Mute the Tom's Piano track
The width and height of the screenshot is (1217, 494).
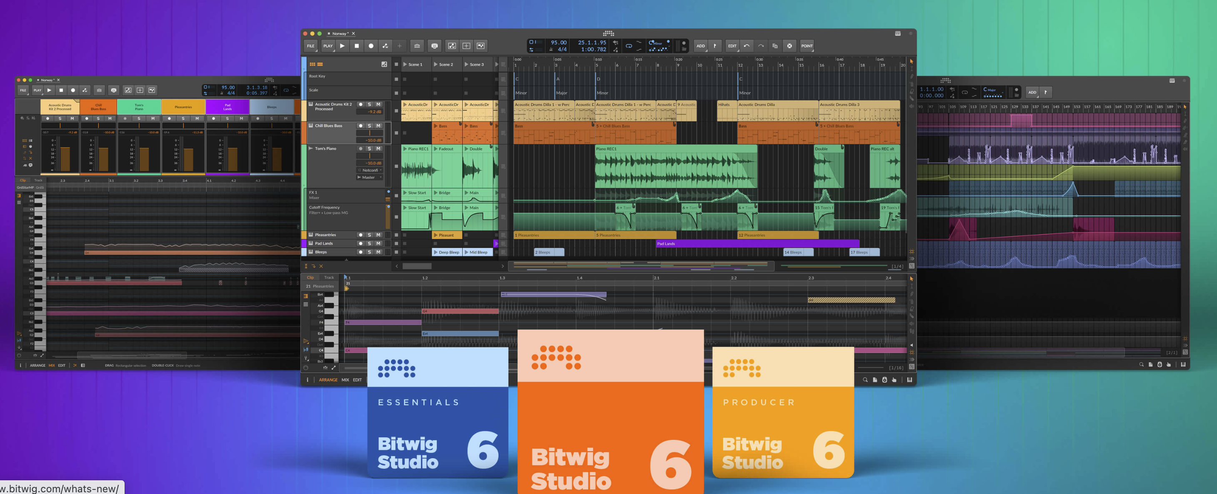pyautogui.click(x=378, y=148)
